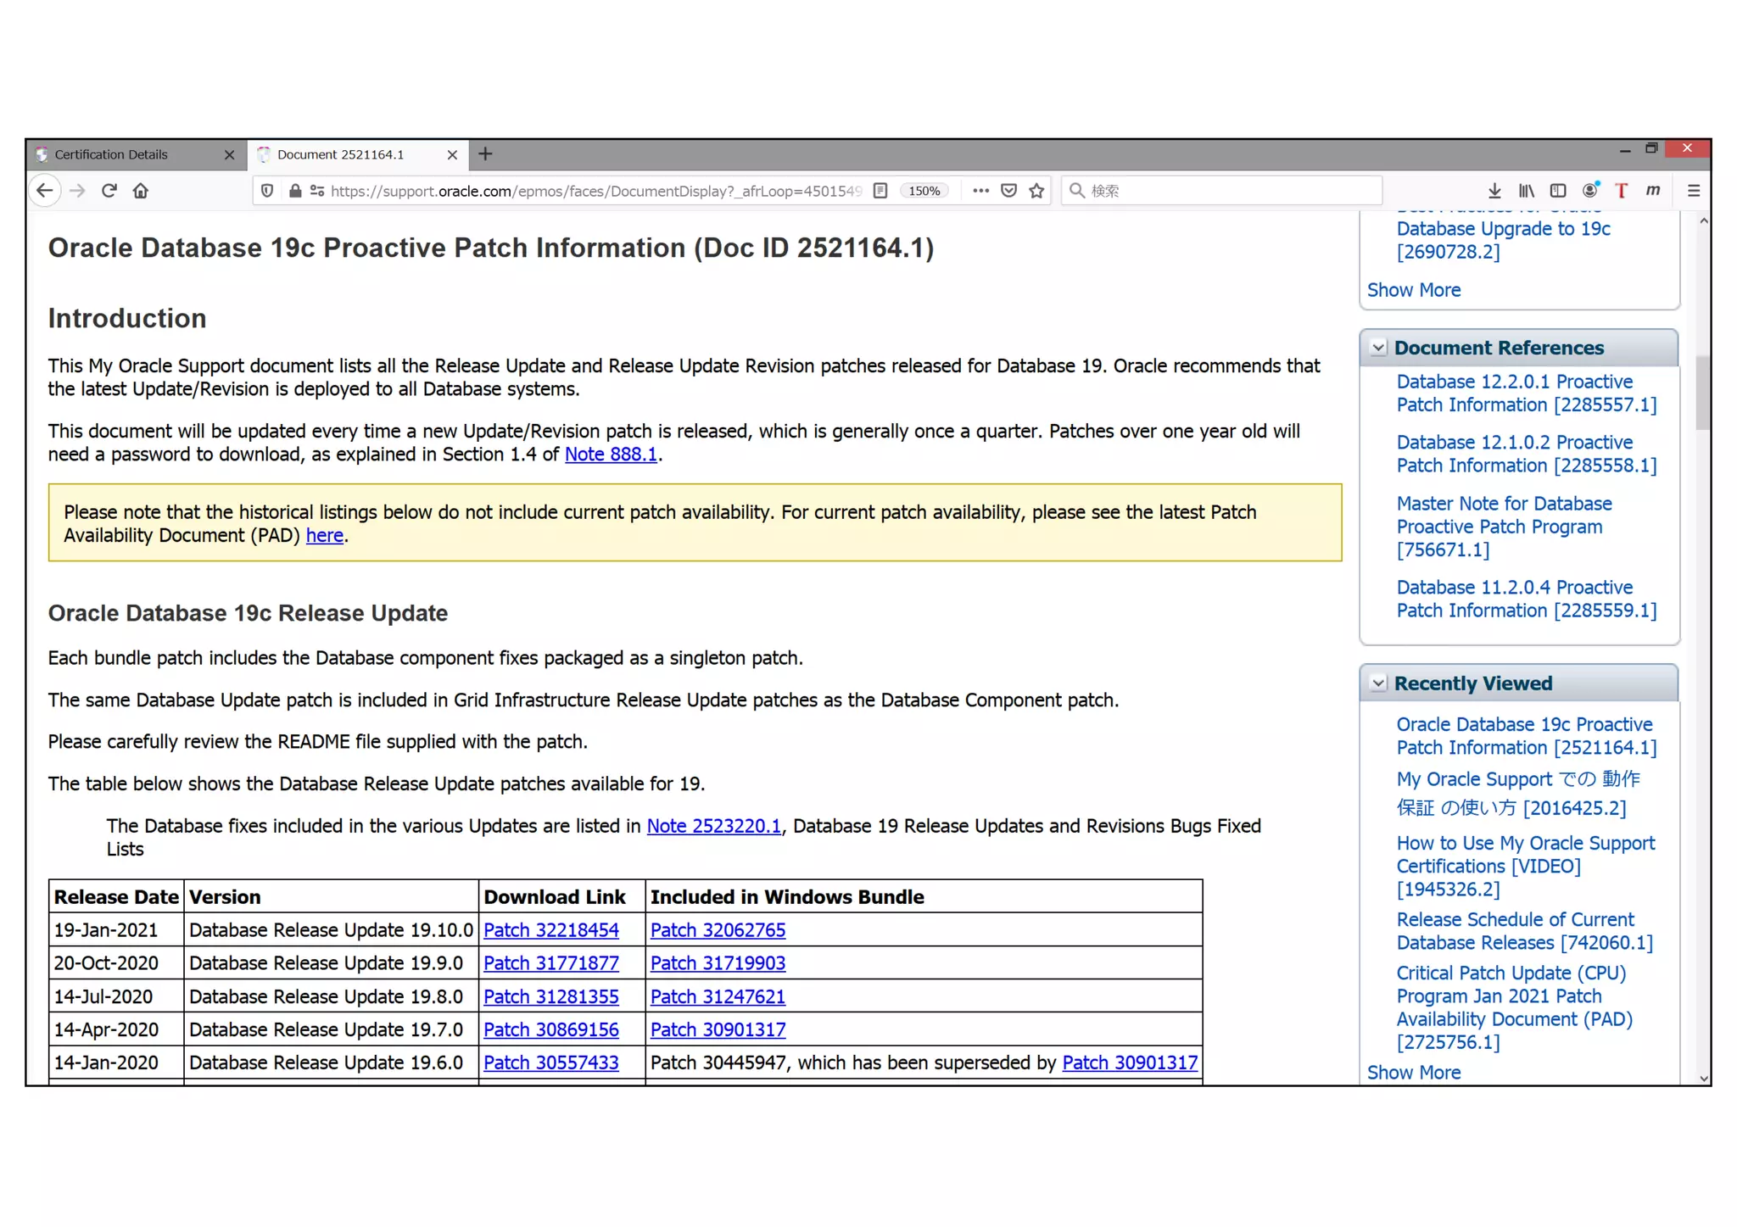Image resolution: width=1737 pixels, height=1227 pixels.
Task: Select 'Database Release Update 19.6.0' cell
Action: [x=331, y=1063]
